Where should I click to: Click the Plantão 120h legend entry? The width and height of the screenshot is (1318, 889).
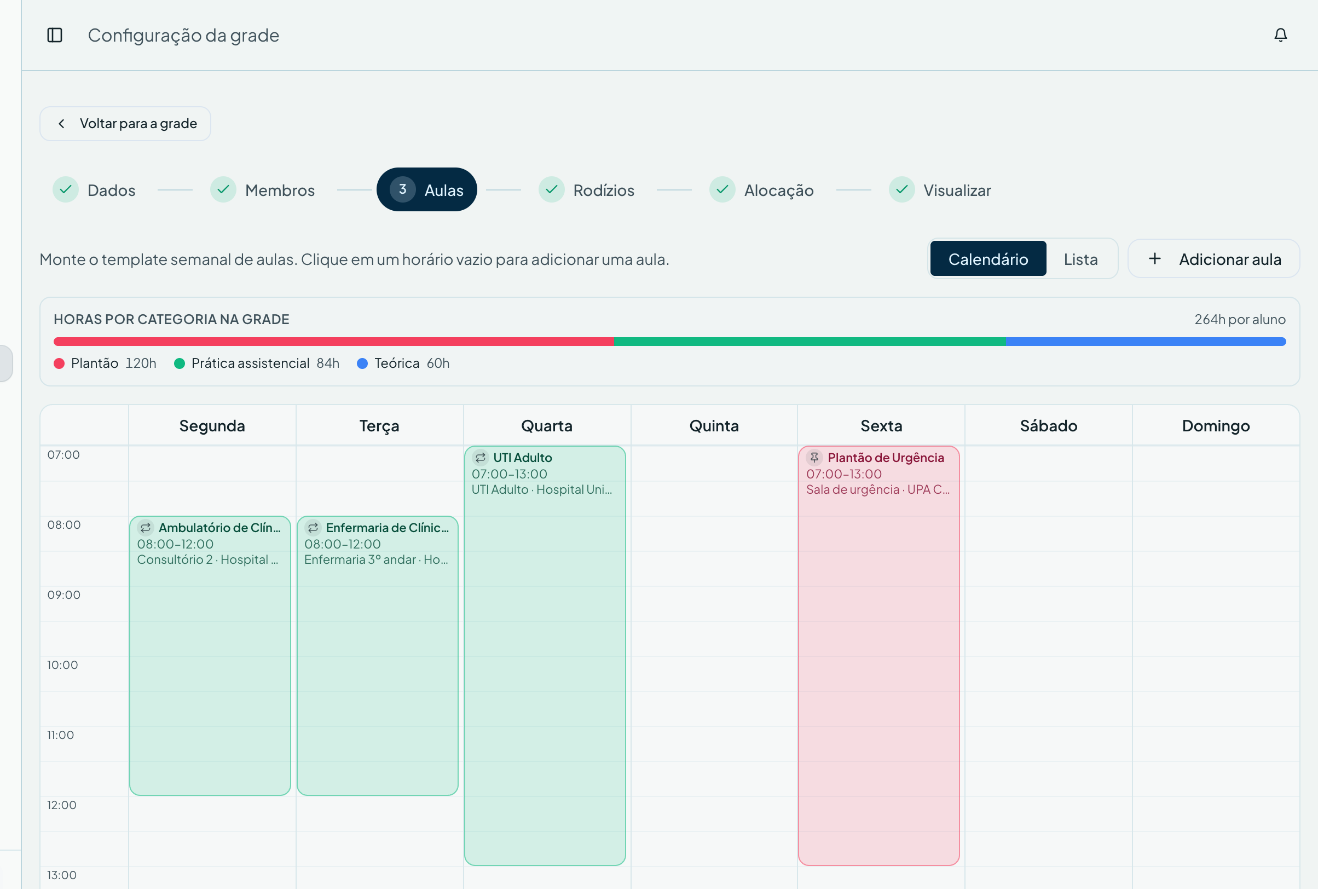[x=105, y=363]
